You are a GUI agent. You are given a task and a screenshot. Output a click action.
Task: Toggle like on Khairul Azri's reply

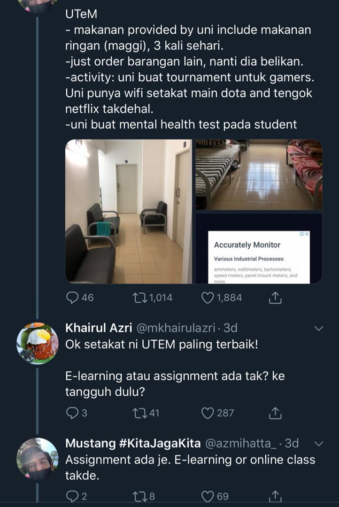(207, 413)
